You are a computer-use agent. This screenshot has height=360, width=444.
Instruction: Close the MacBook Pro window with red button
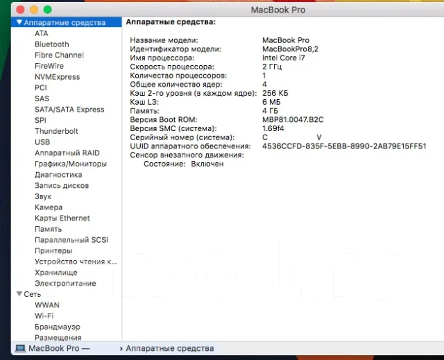(20, 10)
